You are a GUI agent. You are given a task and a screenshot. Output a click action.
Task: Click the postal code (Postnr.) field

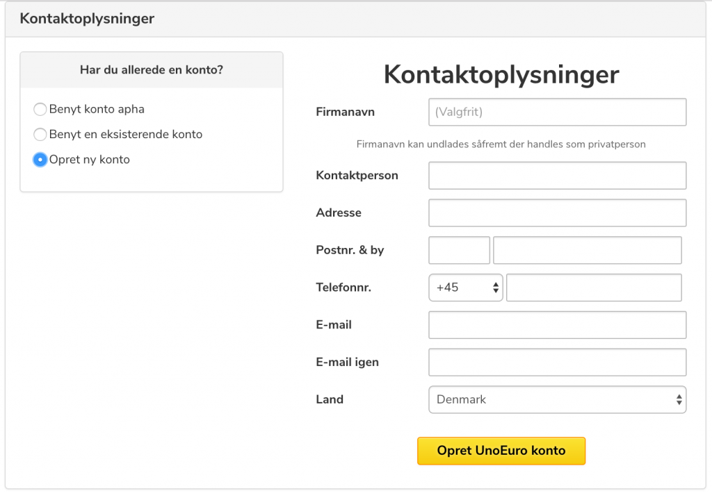point(459,250)
